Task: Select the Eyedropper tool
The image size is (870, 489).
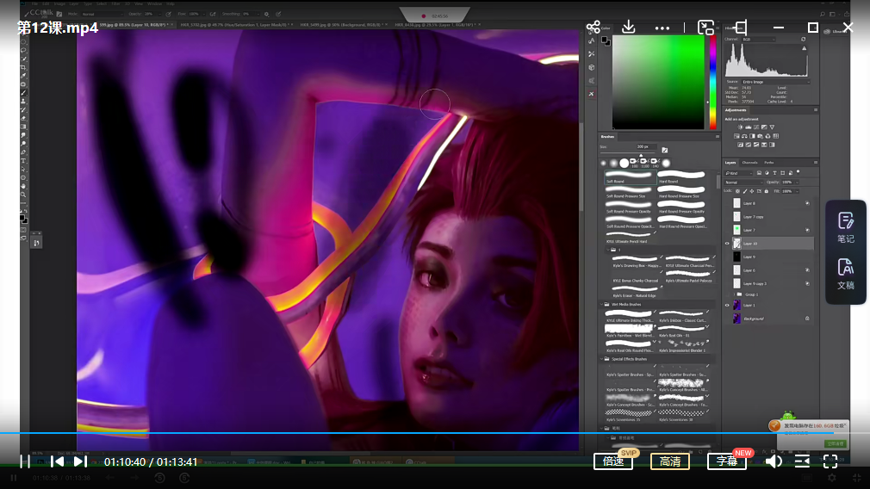Action: point(23,76)
